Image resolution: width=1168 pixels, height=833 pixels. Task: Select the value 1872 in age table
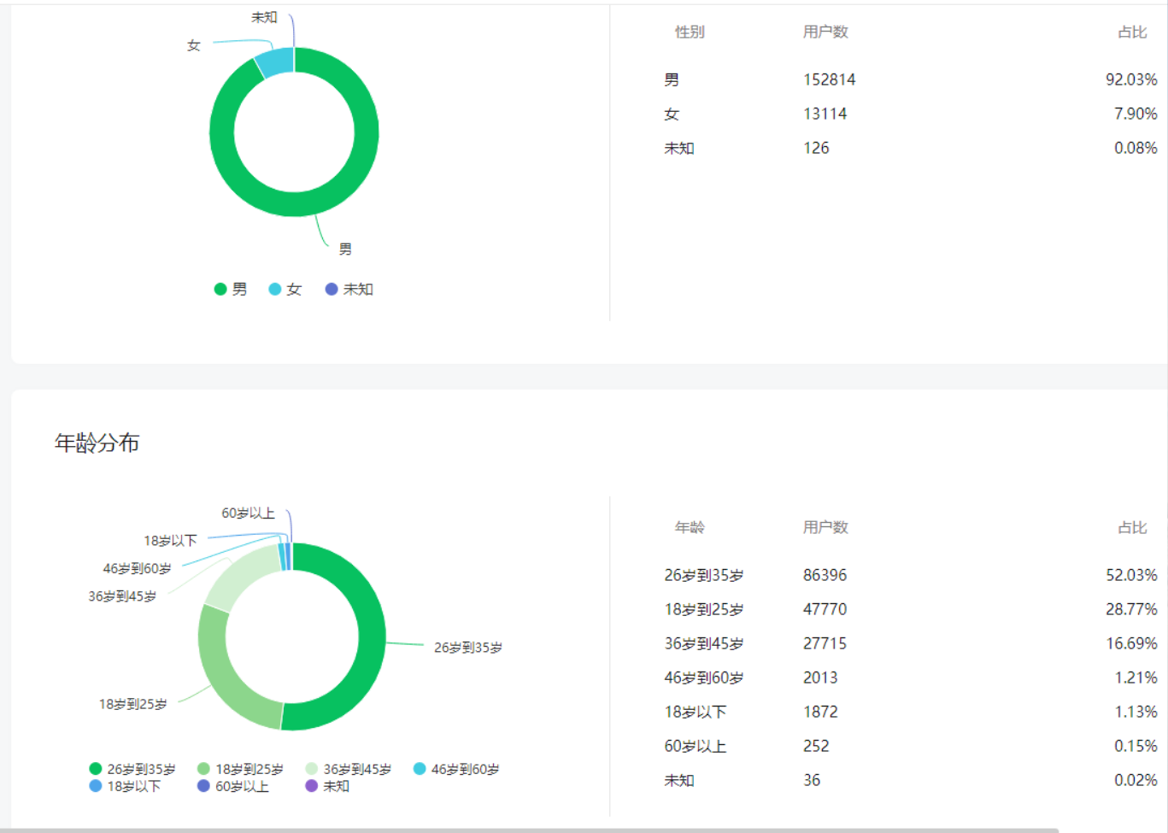click(820, 712)
